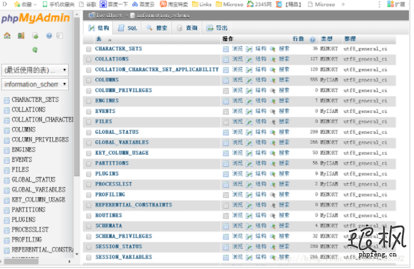The width and height of the screenshot is (414, 269).
Task: Click structure icon for KEY_COLUMN_USAGE row
Action: (x=249, y=153)
